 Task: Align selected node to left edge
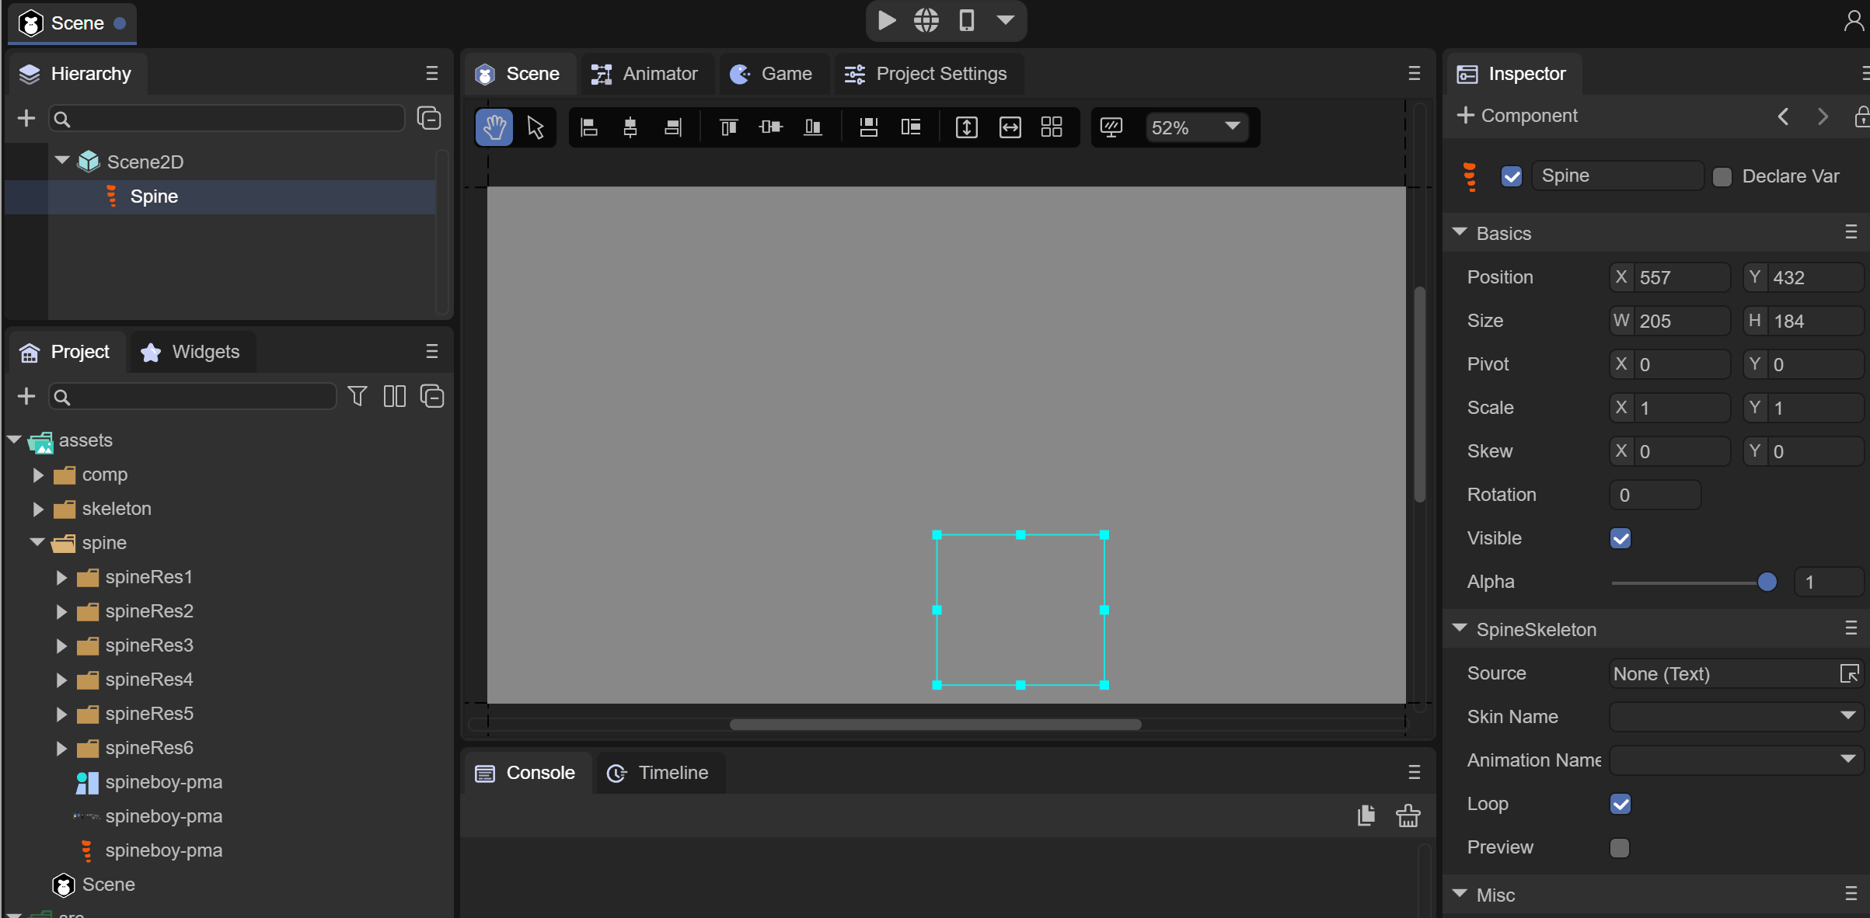pyautogui.click(x=589, y=127)
